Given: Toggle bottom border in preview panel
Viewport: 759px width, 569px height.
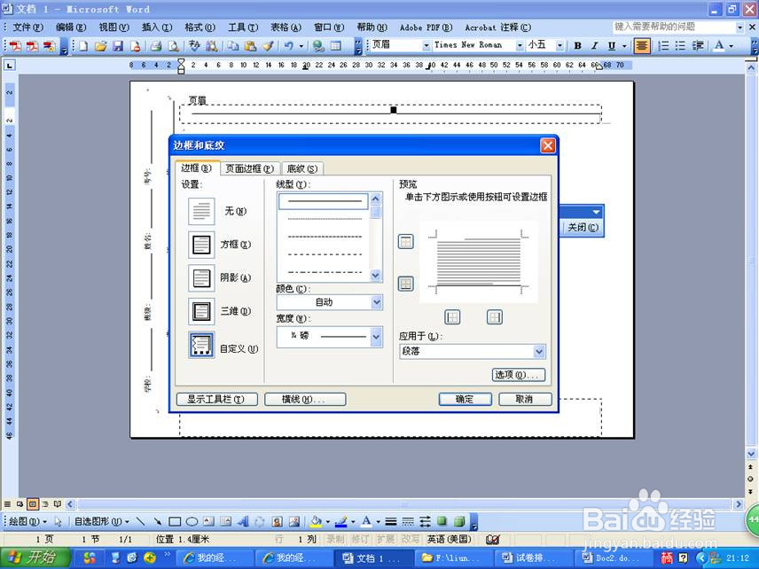Looking at the screenshot, I should pos(405,284).
